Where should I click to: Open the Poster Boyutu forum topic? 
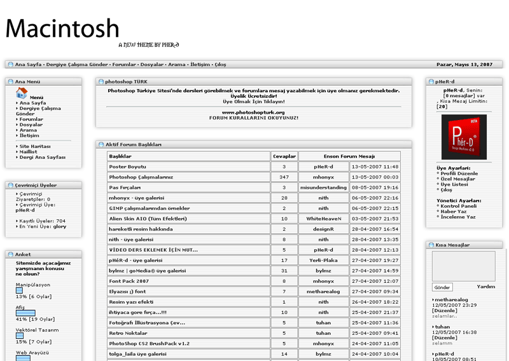[x=128, y=167]
